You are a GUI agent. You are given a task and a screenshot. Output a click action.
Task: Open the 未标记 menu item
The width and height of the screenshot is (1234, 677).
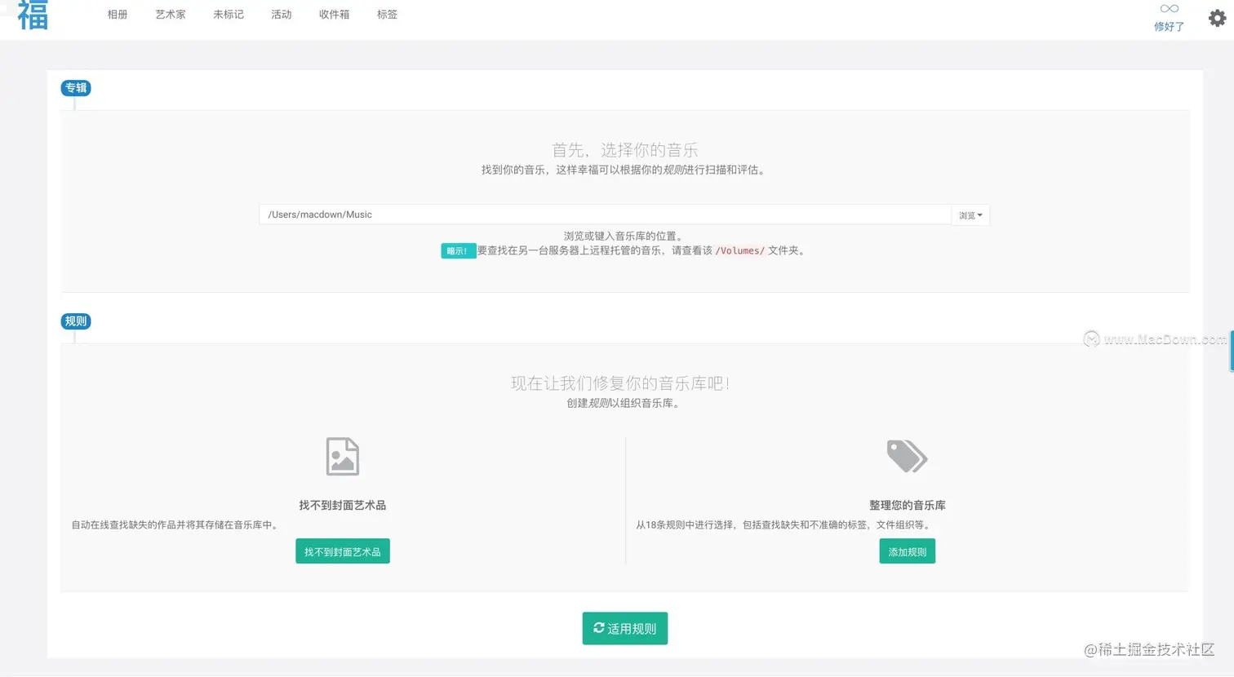coord(229,15)
